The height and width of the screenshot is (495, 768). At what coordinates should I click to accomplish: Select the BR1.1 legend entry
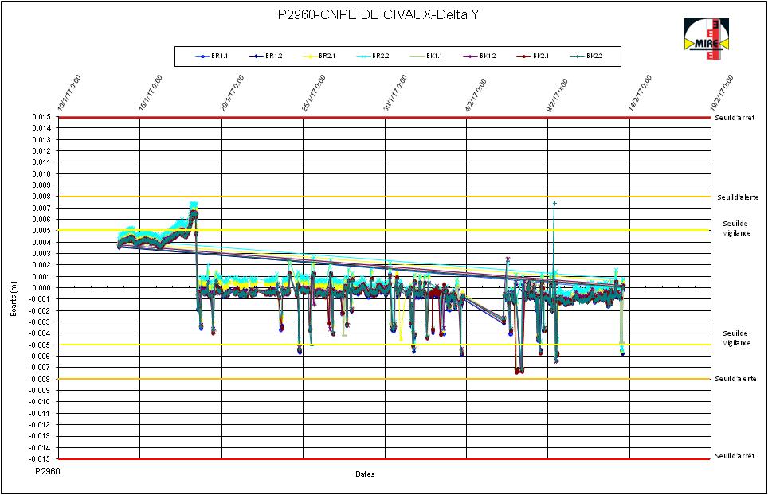(212, 57)
